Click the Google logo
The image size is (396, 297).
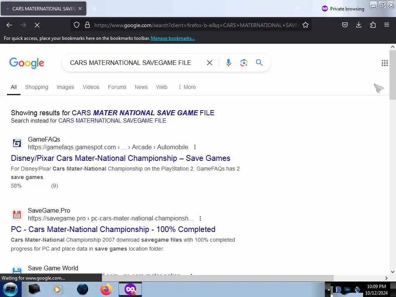(x=27, y=63)
